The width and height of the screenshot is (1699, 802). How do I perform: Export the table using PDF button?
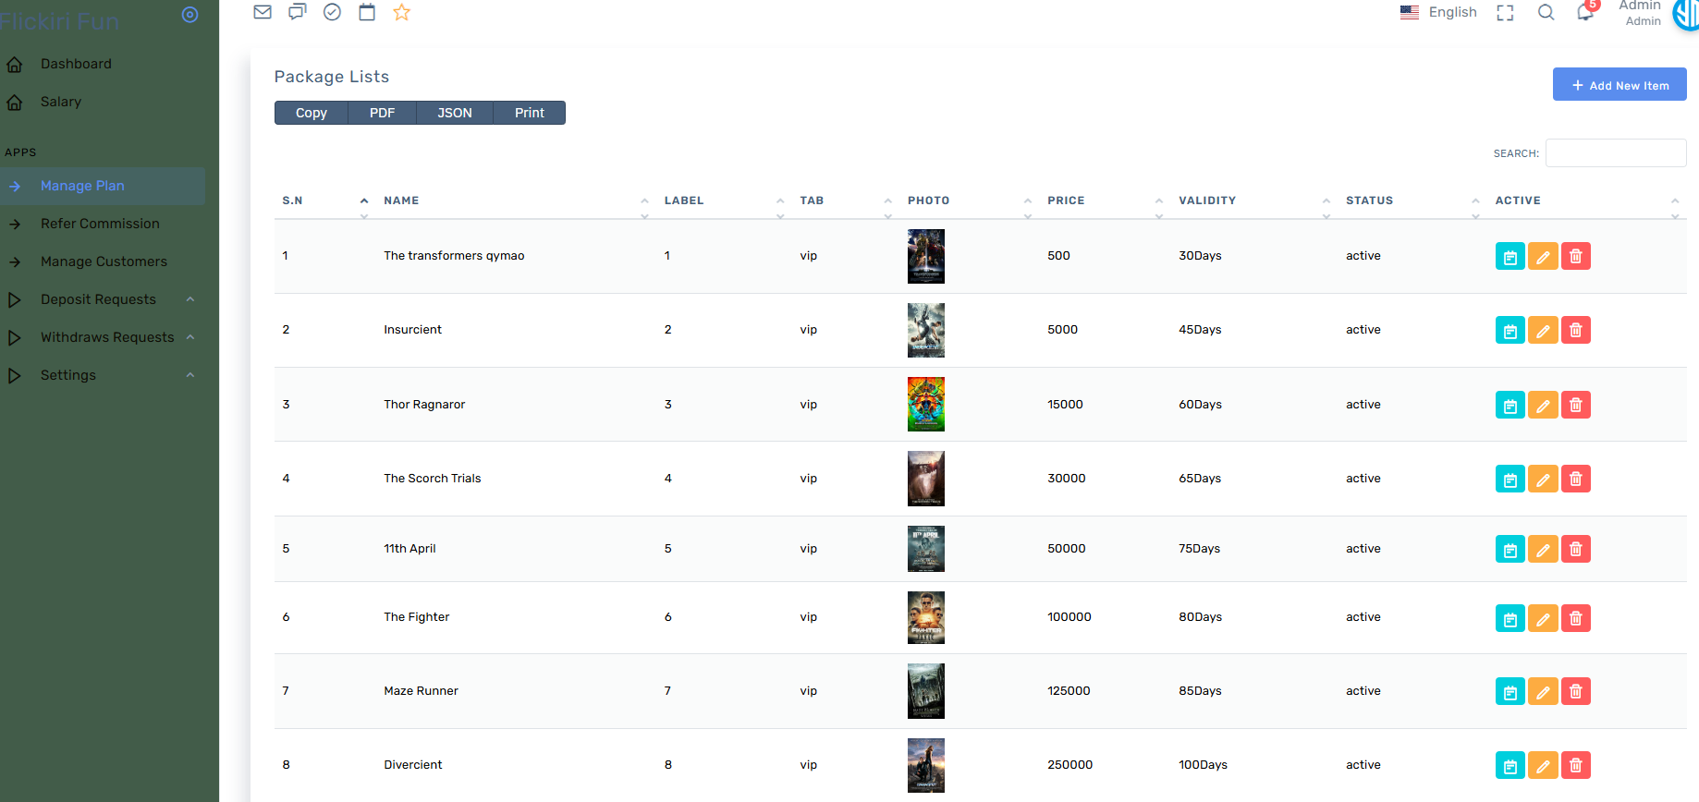(x=382, y=113)
